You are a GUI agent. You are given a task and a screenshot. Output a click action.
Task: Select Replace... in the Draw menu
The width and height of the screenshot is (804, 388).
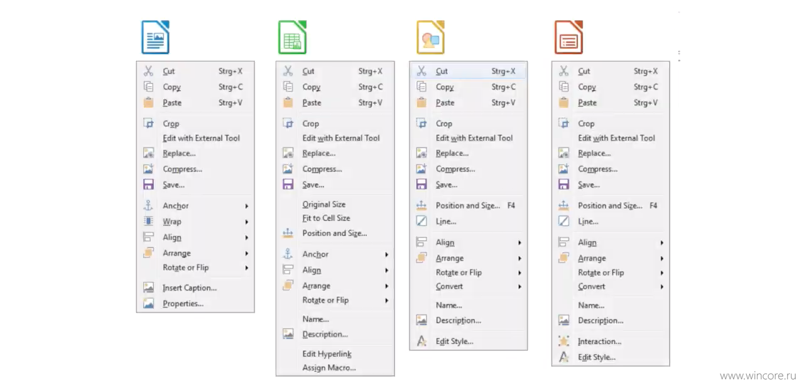pos(452,153)
